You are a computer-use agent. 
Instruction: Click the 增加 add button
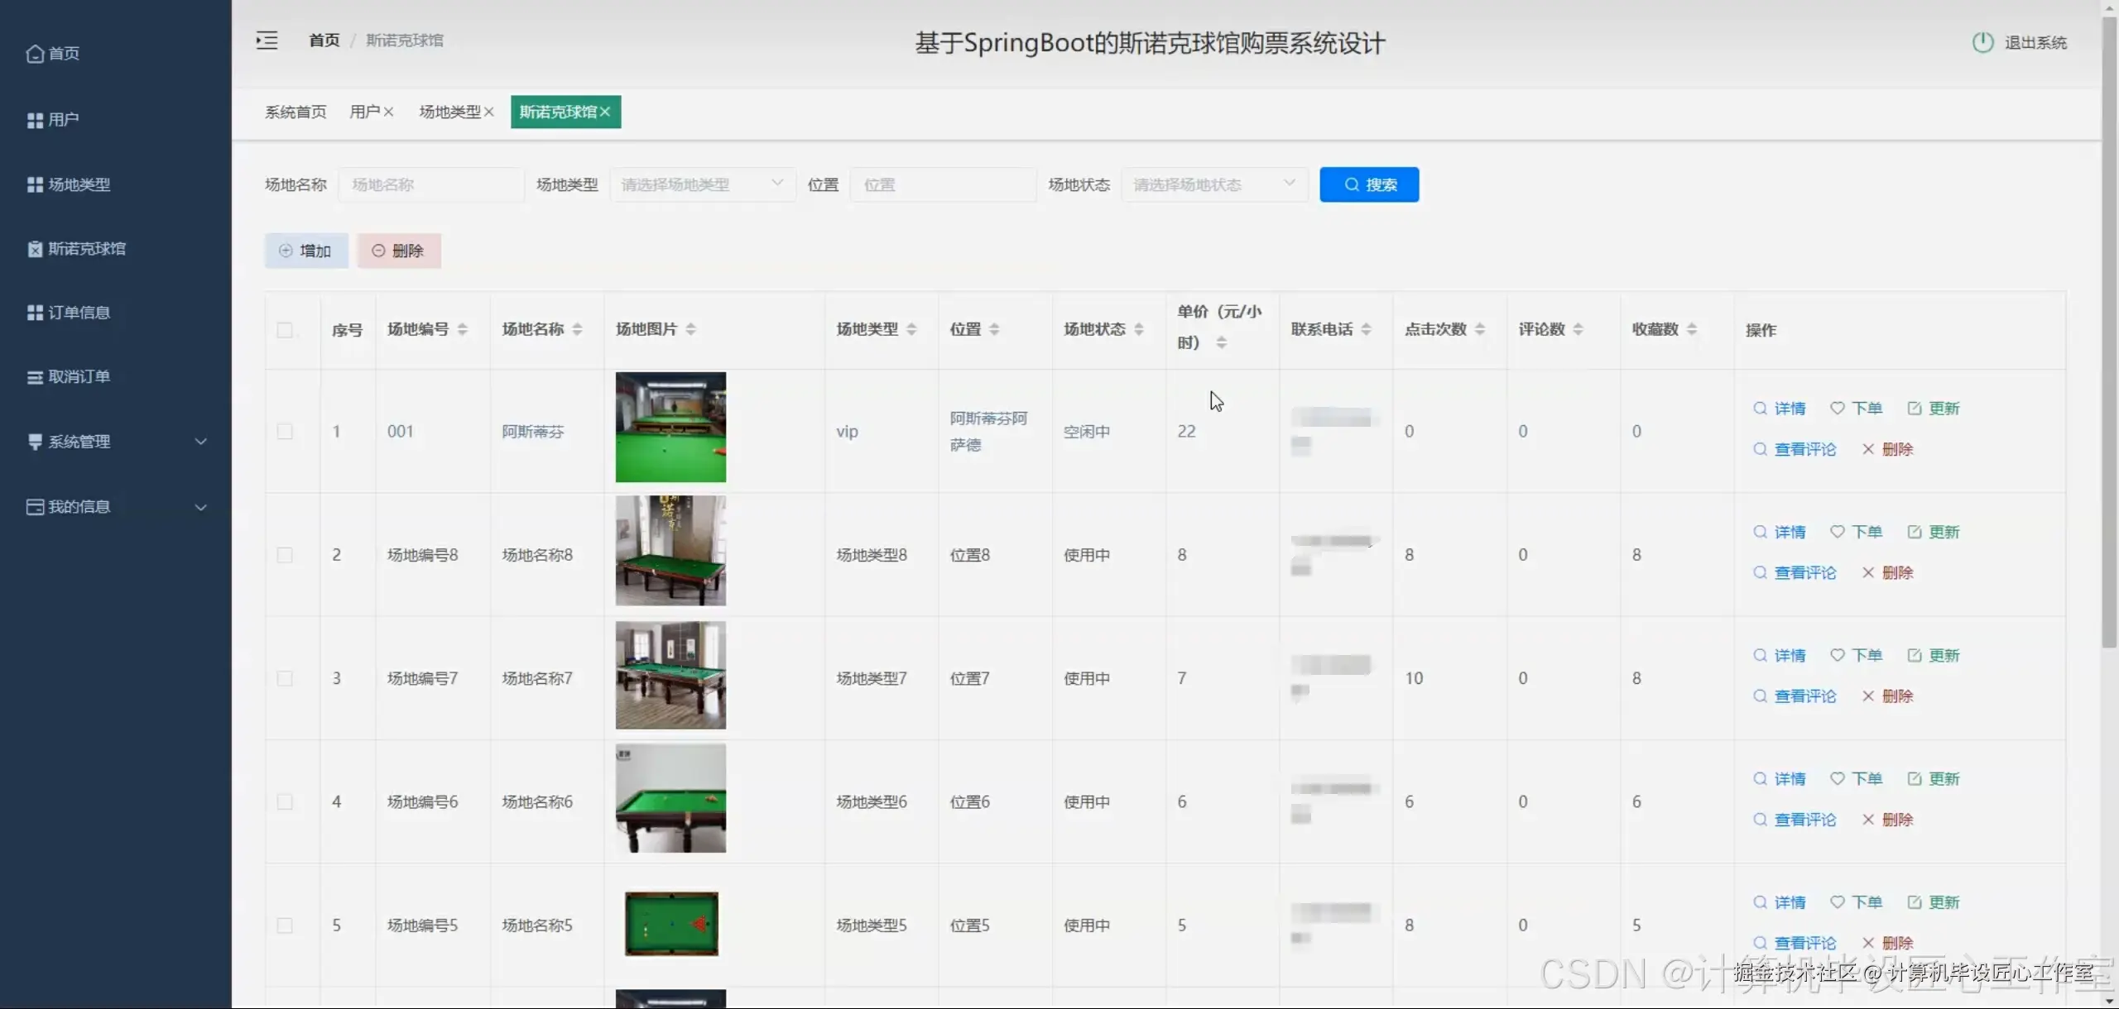(305, 250)
